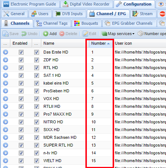Screen dimensions: 166x168
Task: Play the SAT.1 HD channel stream
Action: pyautogui.click(x=6, y=75)
